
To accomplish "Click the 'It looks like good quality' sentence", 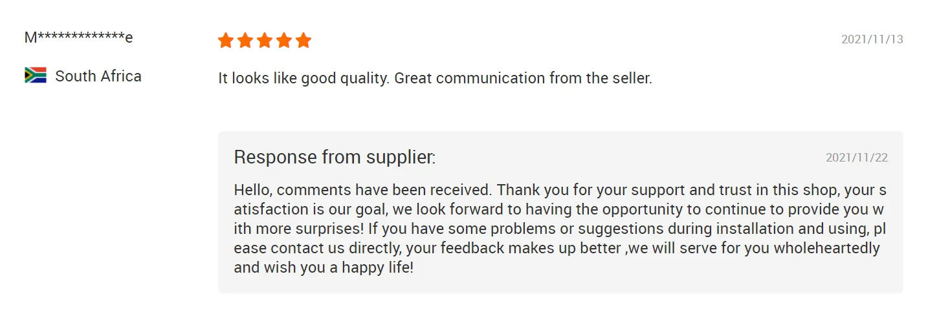I will 304,78.
